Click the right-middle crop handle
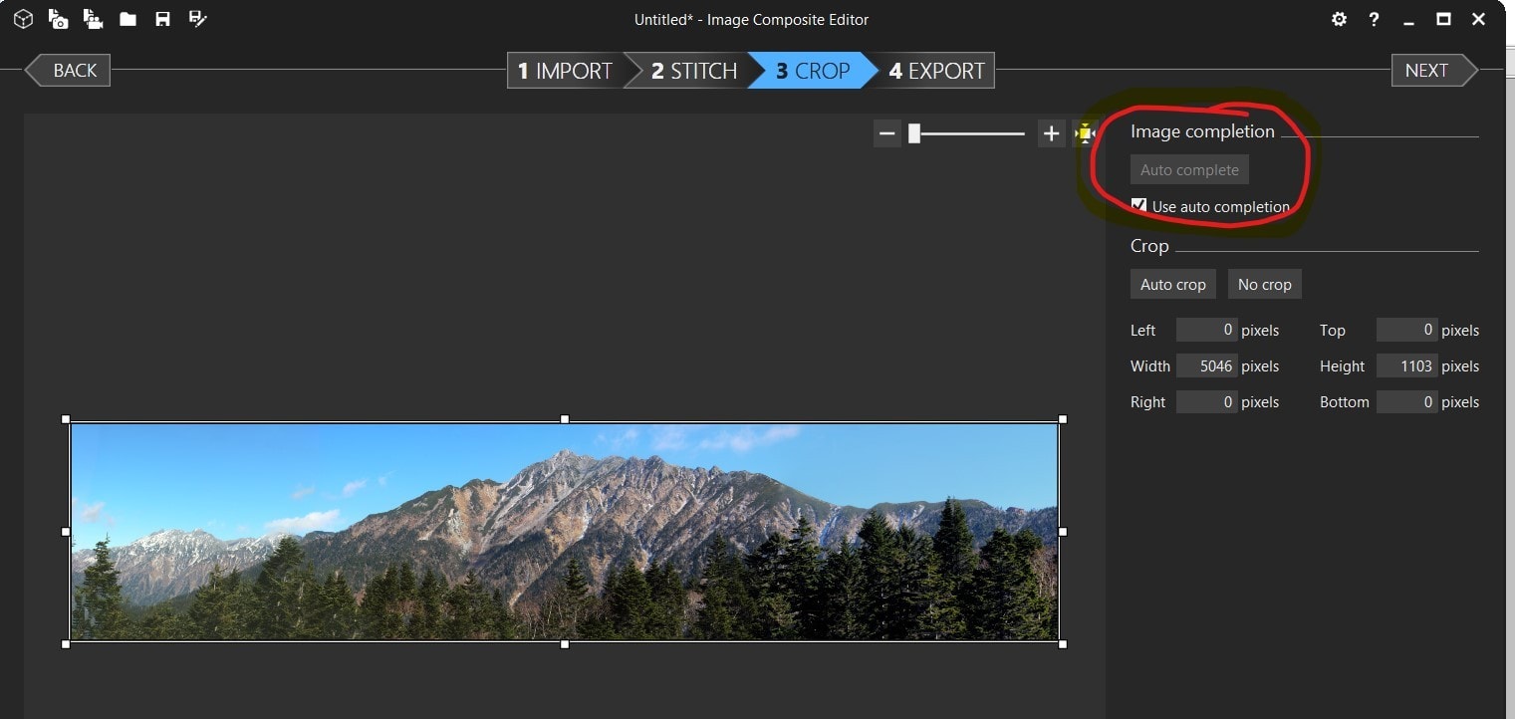The image size is (1515, 719). pyautogui.click(x=1063, y=532)
